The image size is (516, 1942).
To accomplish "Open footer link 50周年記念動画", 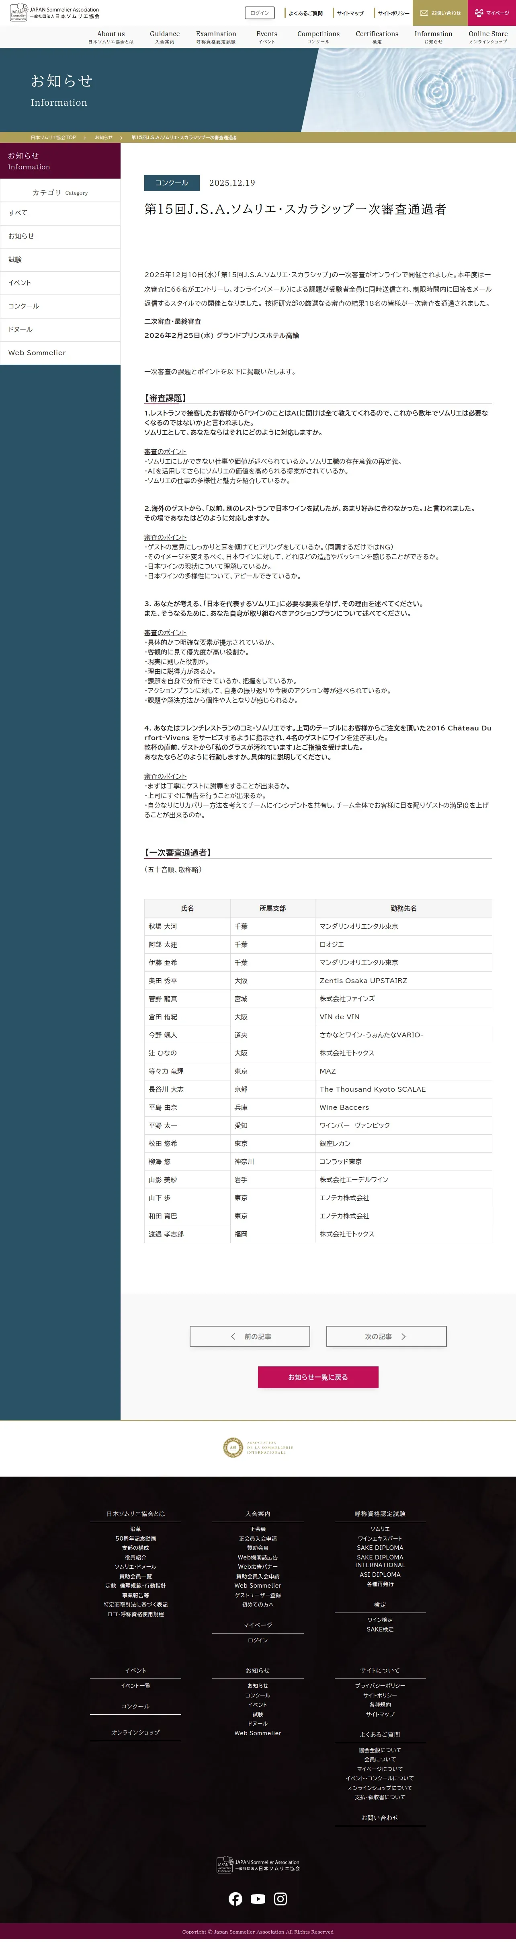I will coord(135,1538).
